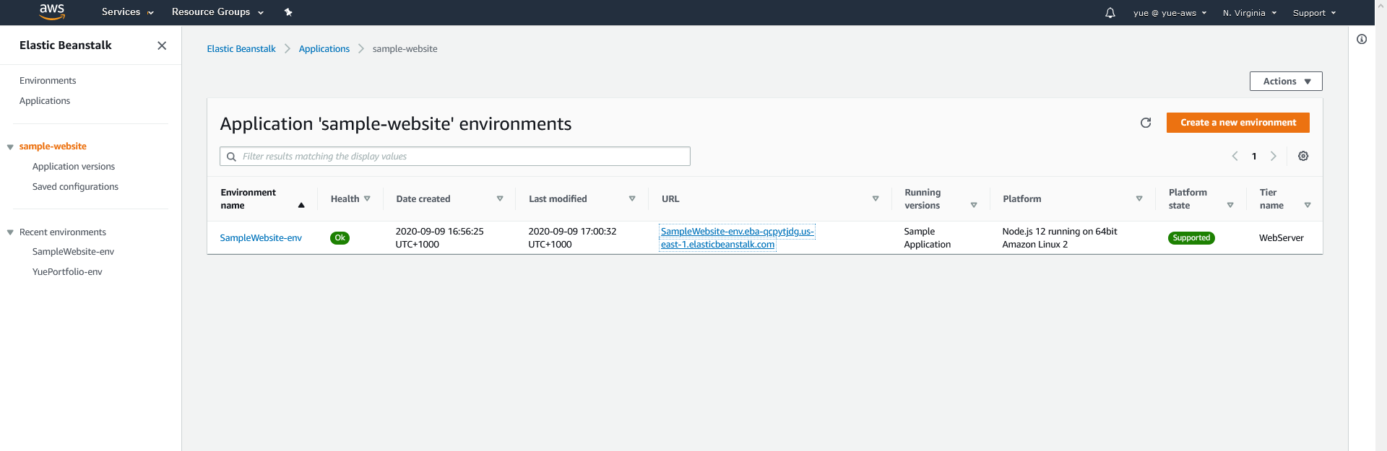Open Health column filter arrow
Image resolution: width=1387 pixels, height=451 pixels.
coord(367,198)
